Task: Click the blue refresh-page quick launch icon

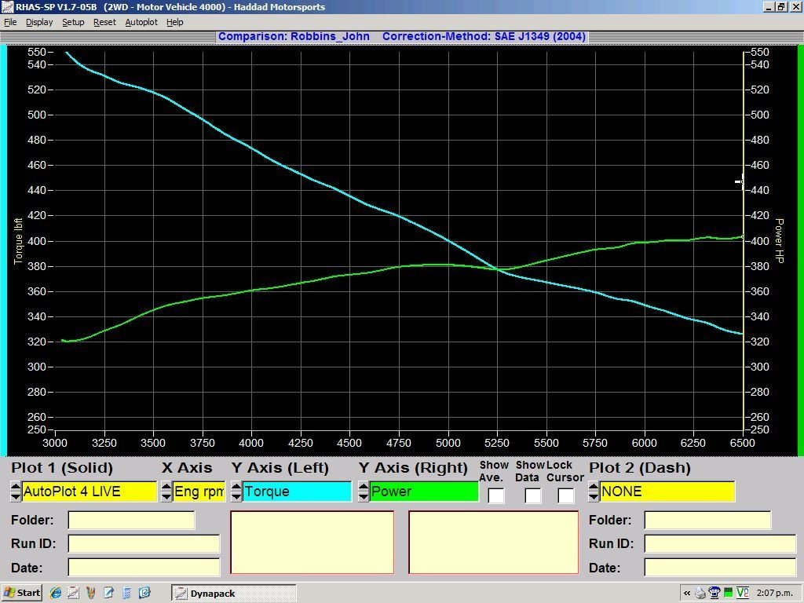Action: [x=144, y=594]
